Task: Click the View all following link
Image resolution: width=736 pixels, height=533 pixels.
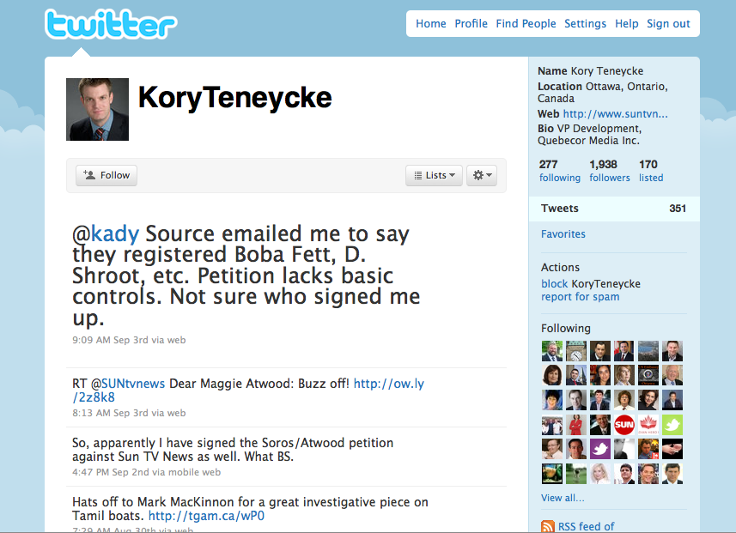Action: click(x=563, y=498)
